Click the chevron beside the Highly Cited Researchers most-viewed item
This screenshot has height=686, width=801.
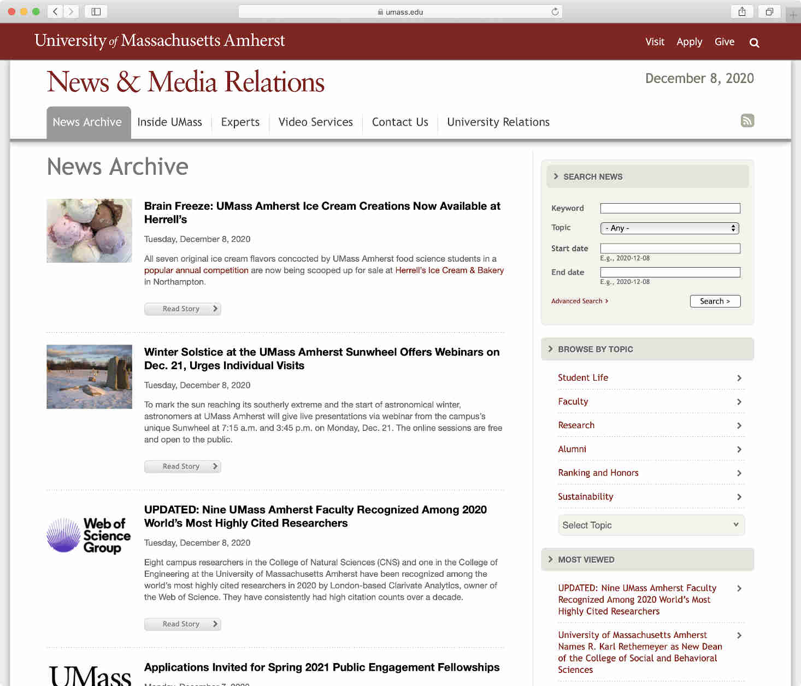point(739,588)
